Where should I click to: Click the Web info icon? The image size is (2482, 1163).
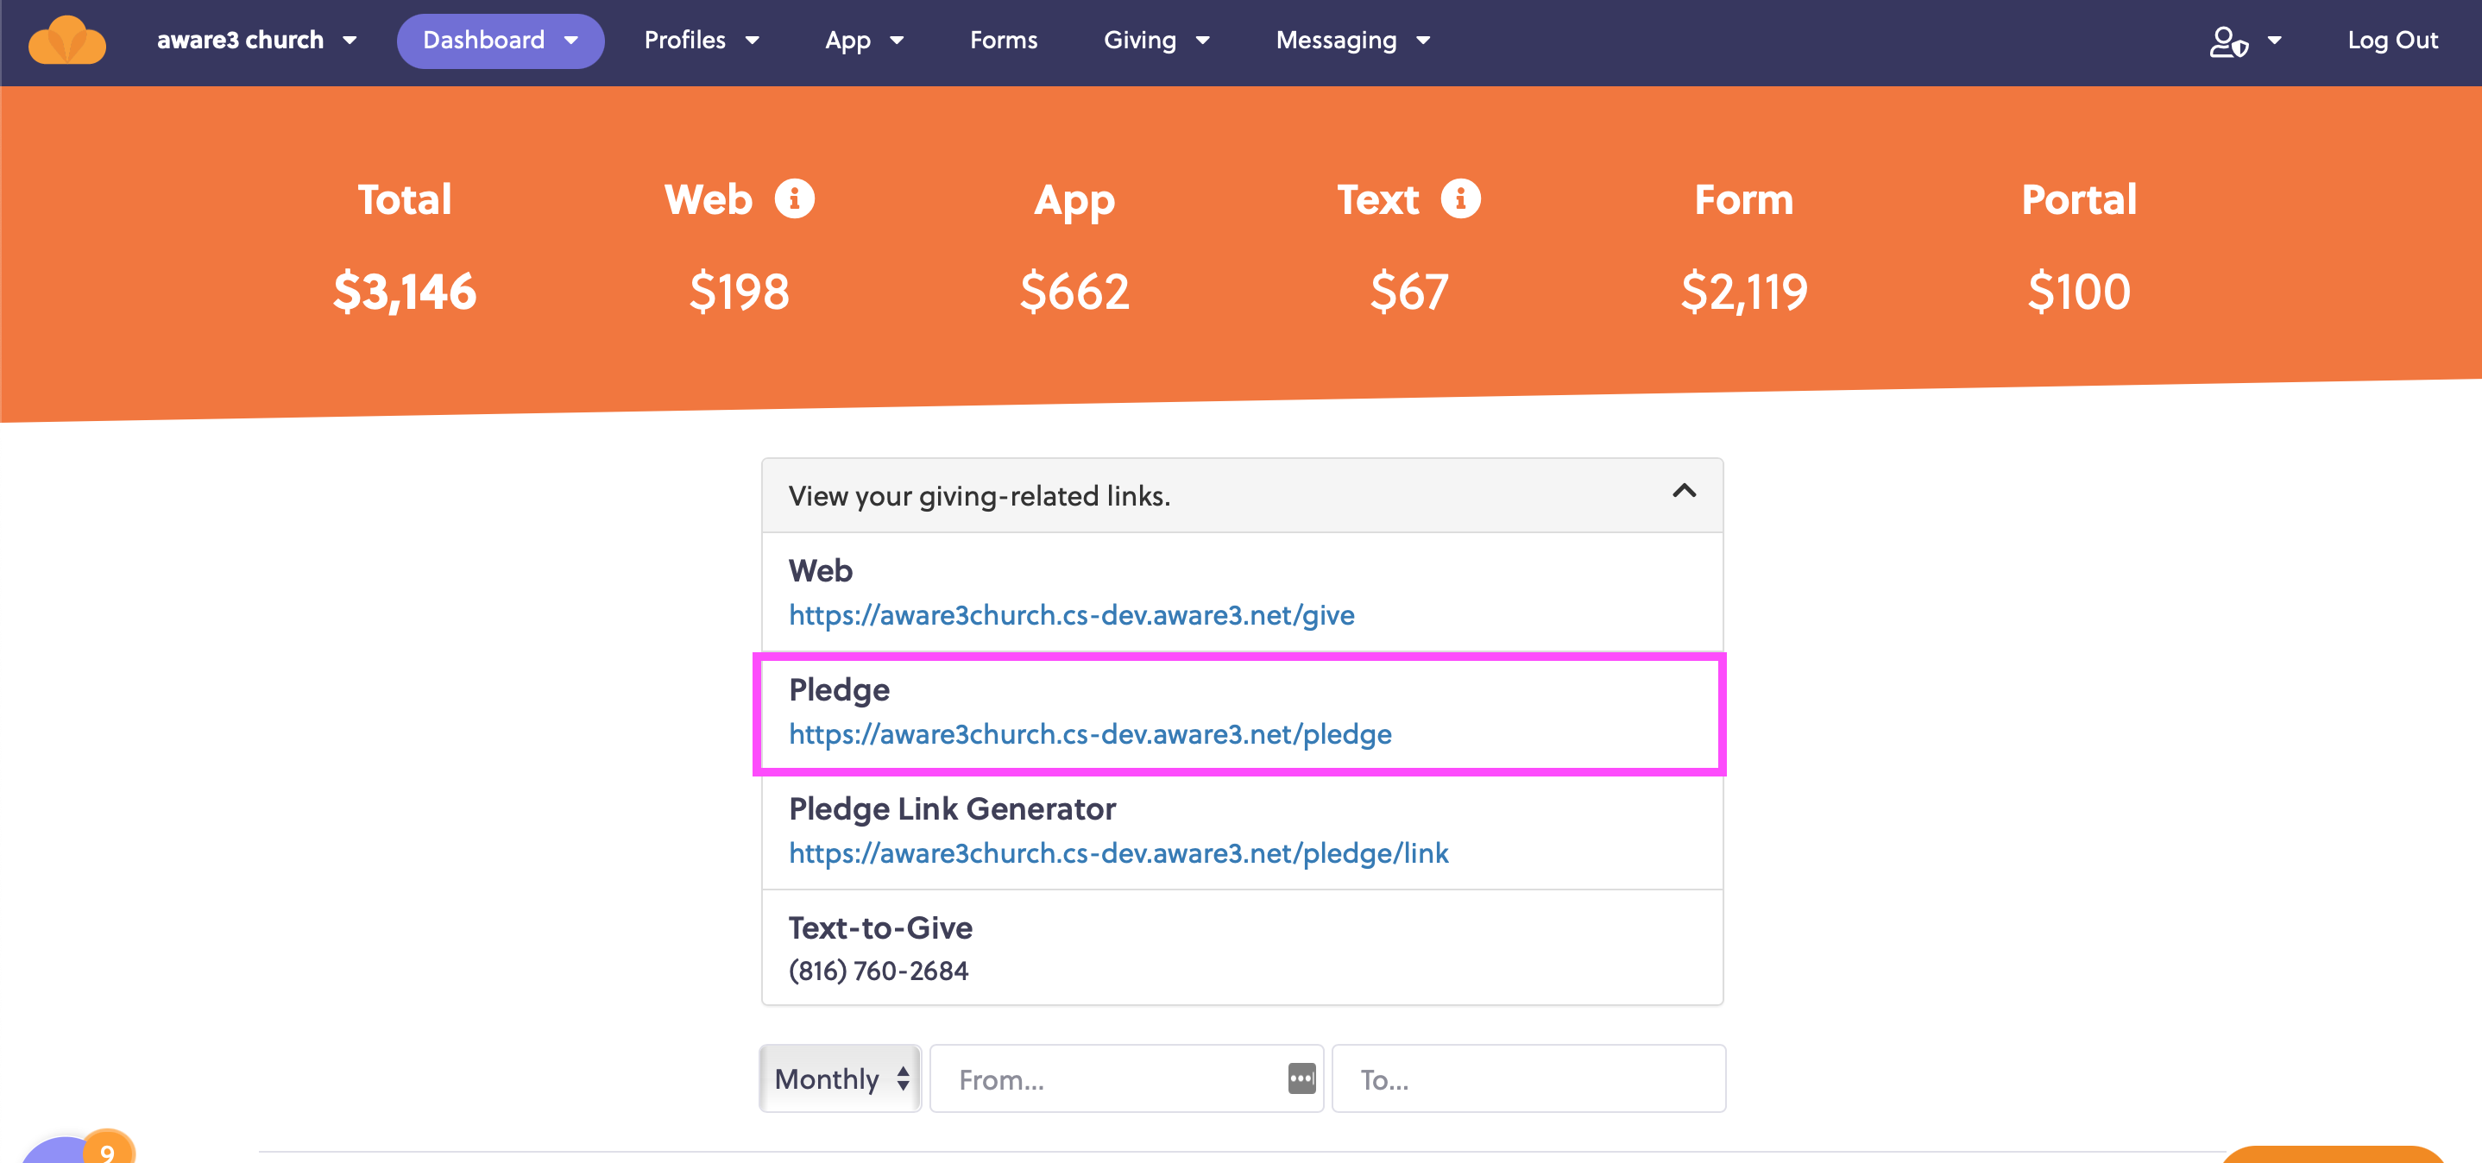click(795, 199)
